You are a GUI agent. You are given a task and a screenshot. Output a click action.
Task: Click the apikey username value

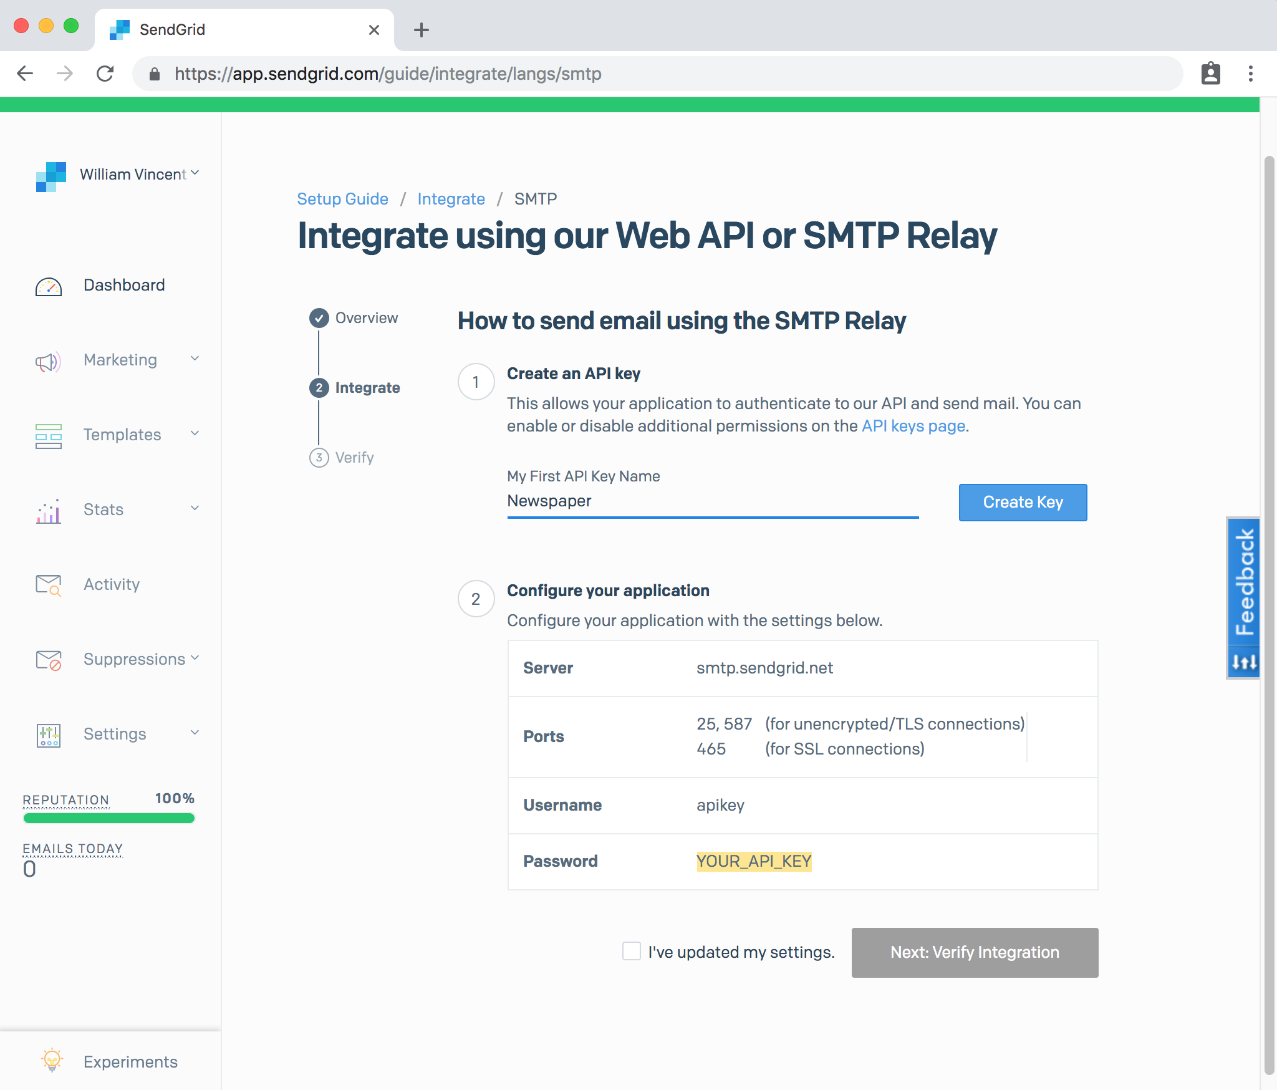(720, 805)
